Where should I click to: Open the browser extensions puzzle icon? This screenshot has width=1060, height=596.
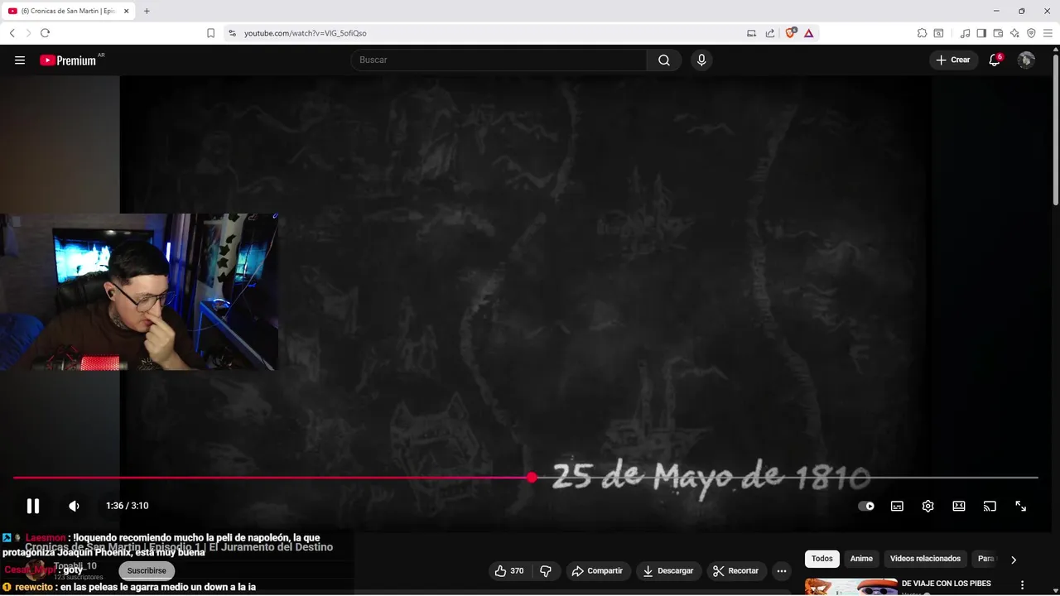click(922, 33)
